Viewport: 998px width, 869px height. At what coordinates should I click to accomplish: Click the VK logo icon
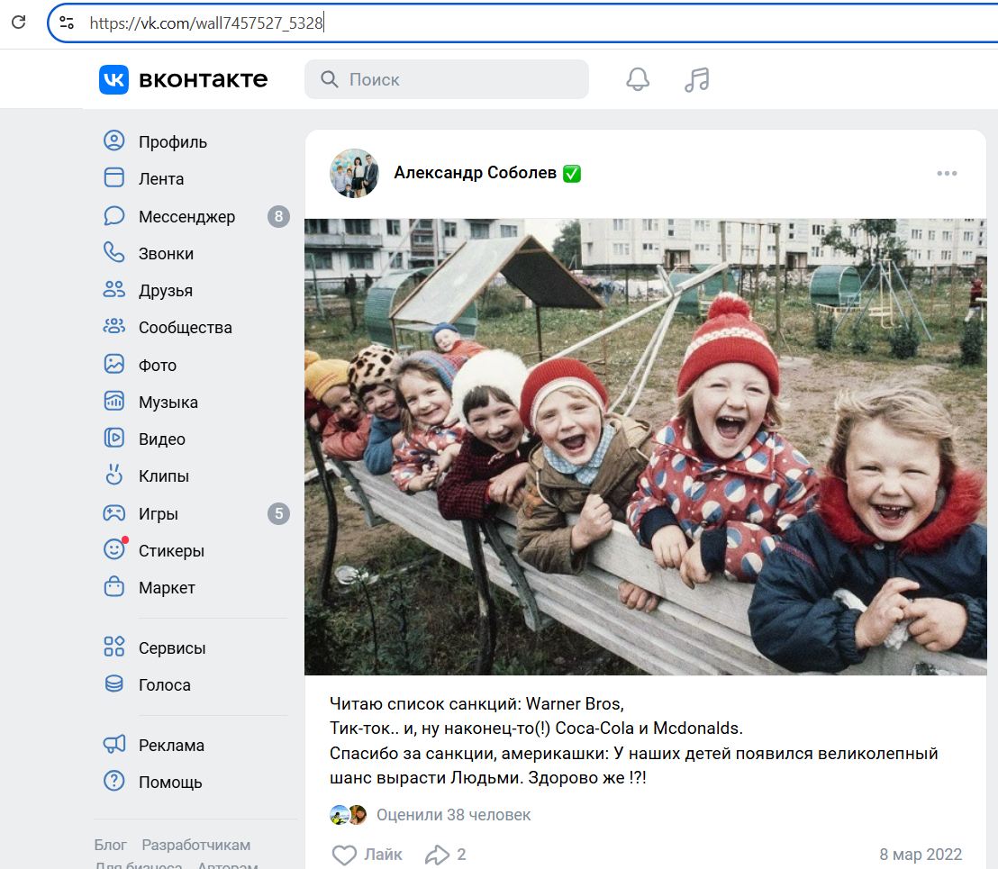[114, 79]
